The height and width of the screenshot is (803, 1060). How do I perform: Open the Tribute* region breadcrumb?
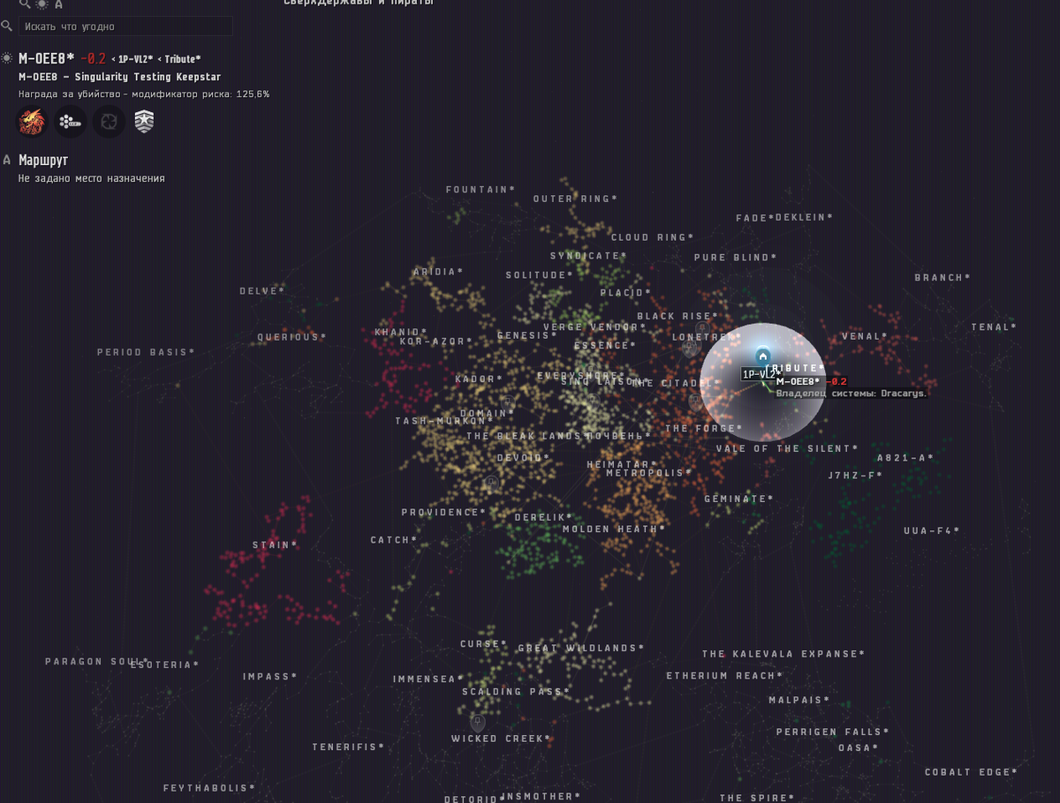click(x=183, y=59)
